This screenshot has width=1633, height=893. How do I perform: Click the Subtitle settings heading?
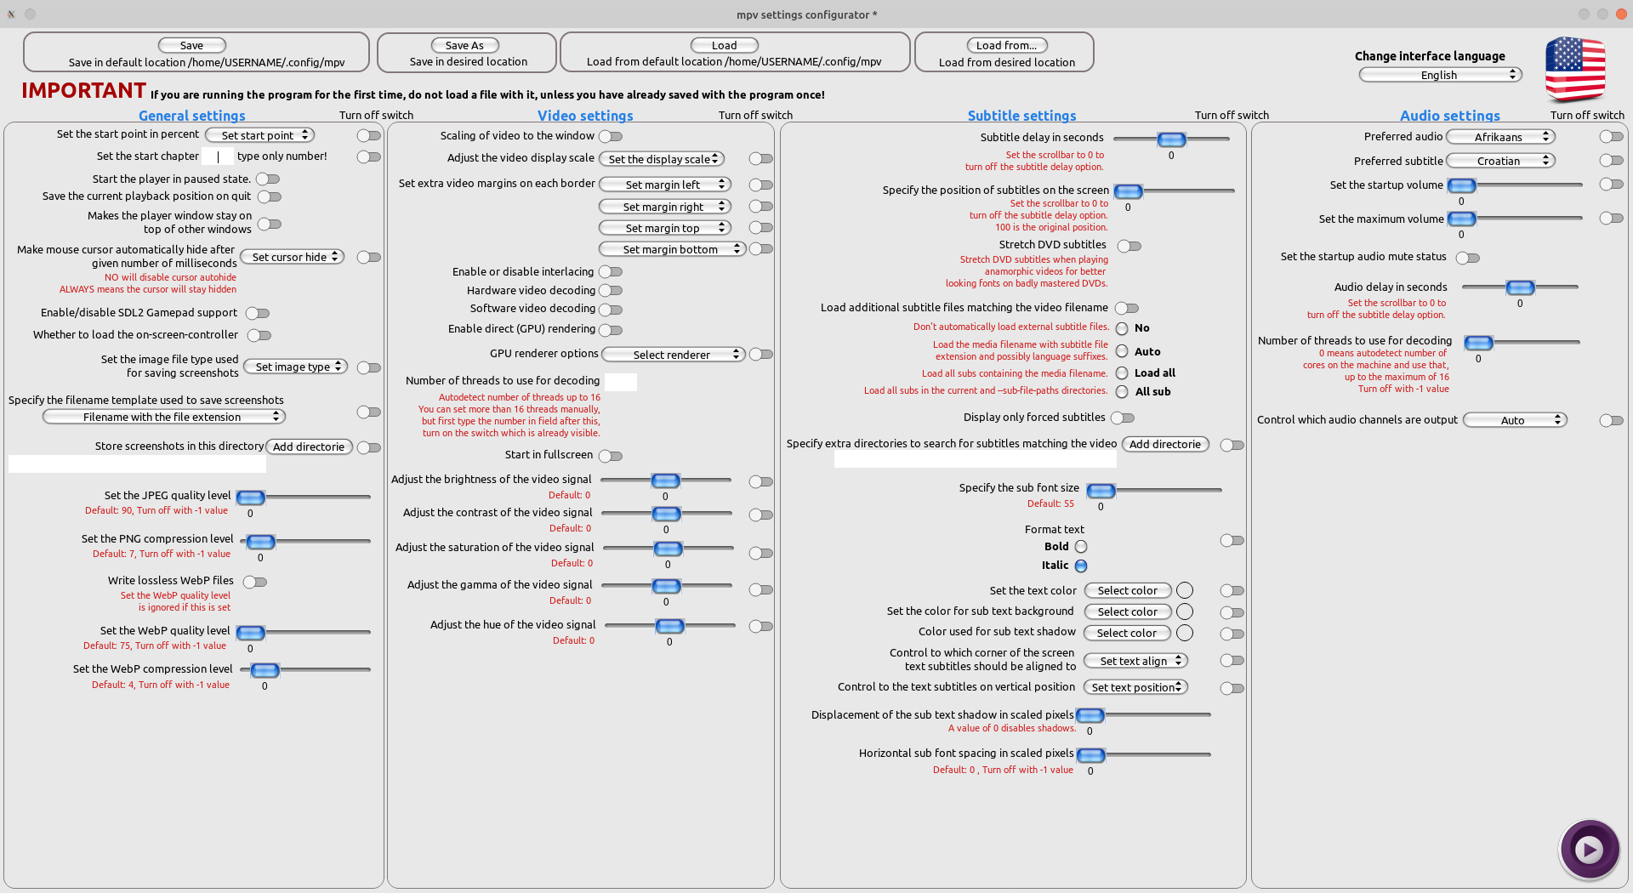point(1022,116)
